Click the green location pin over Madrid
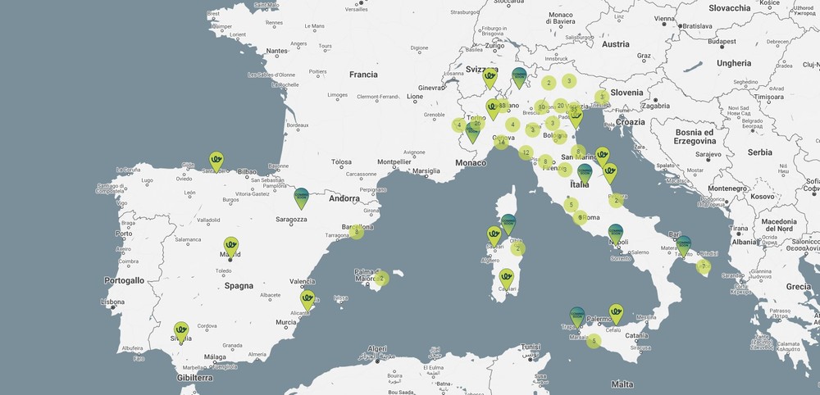This screenshot has width=820, height=395. point(231,245)
